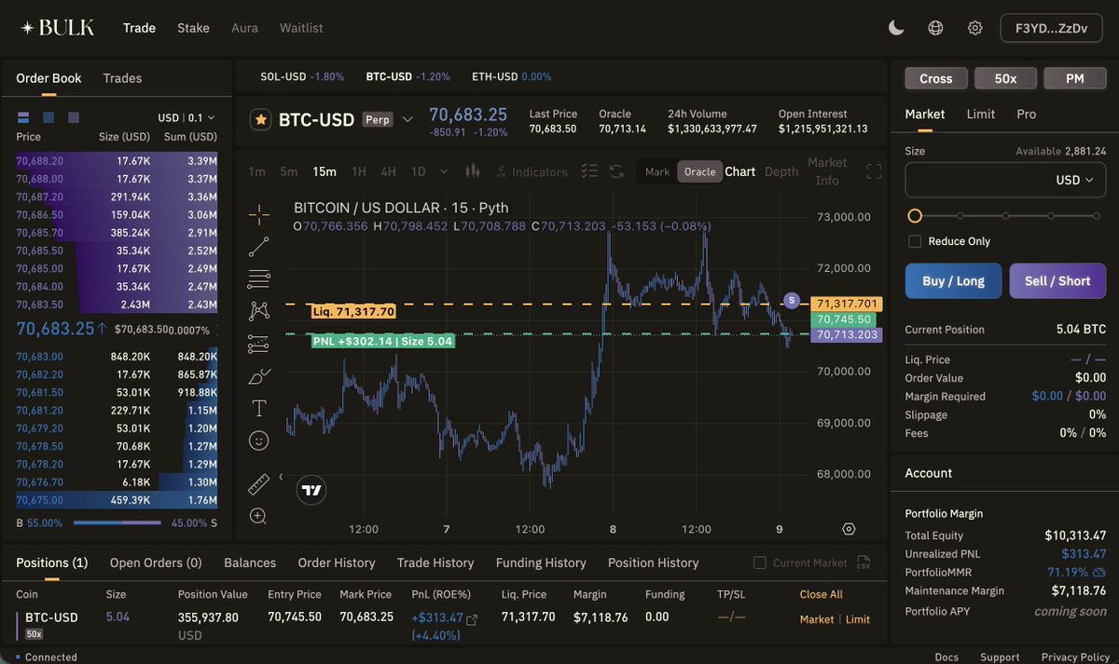Open the language globe icon

click(x=935, y=28)
